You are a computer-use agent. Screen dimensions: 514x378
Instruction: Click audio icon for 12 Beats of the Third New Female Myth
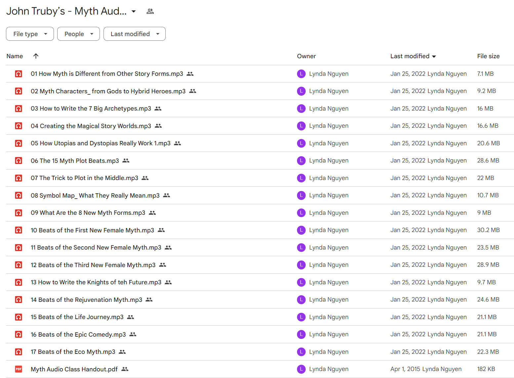tap(19, 265)
